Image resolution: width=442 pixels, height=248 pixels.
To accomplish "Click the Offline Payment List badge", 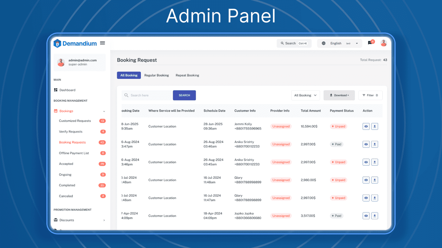I will (x=103, y=153).
